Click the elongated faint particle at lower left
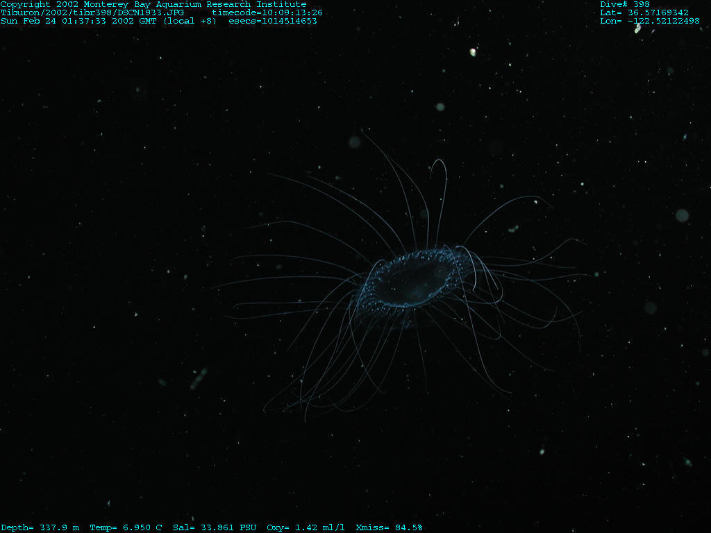This screenshot has height=533, width=711. click(198, 378)
